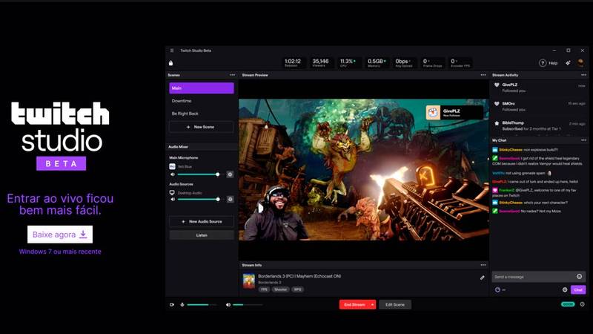Select the Main scene
The width and height of the screenshot is (593, 334).
pyautogui.click(x=201, y=88)
